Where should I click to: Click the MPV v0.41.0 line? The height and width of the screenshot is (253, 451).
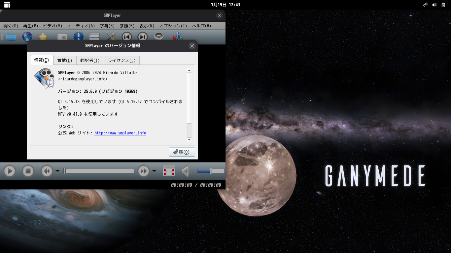point(88,114)
